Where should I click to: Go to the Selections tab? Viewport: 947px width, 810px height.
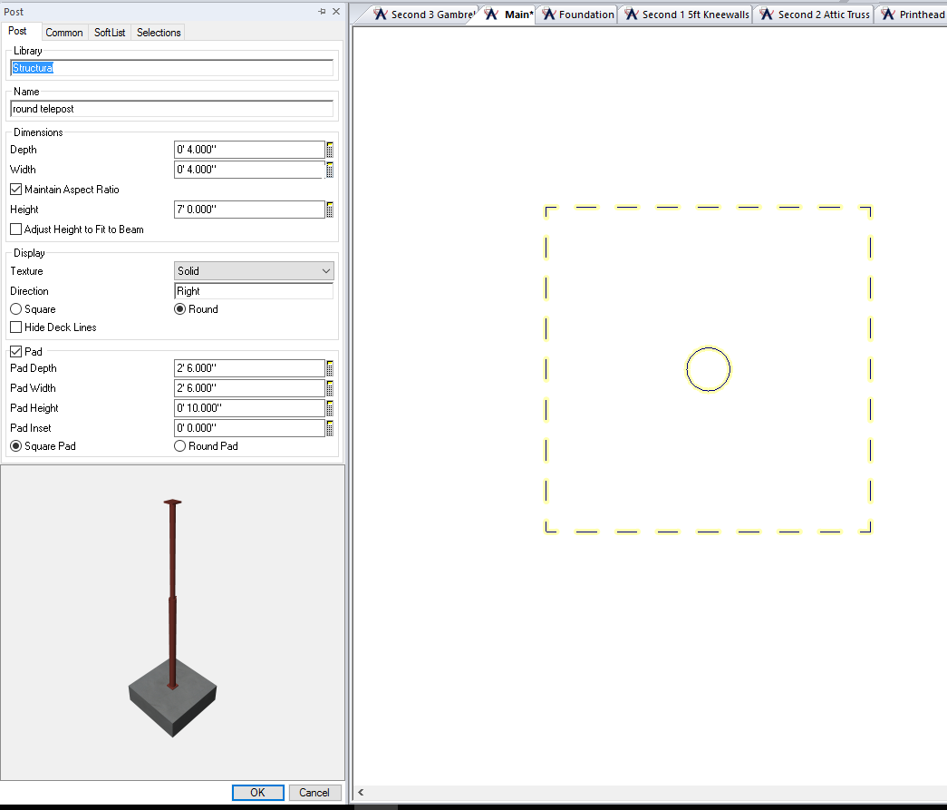pyautogui.click(x=159, y=33)
